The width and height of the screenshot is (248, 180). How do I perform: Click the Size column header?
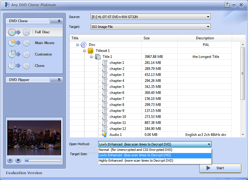pos(160,38)
